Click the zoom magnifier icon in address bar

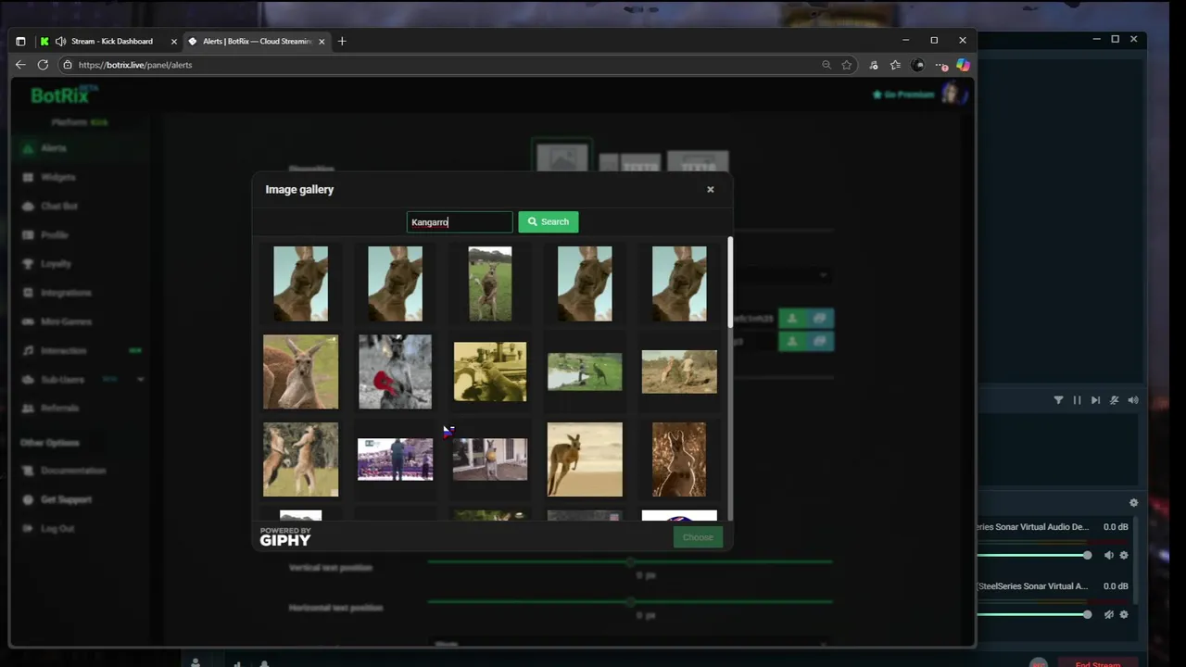click(826, 65)
